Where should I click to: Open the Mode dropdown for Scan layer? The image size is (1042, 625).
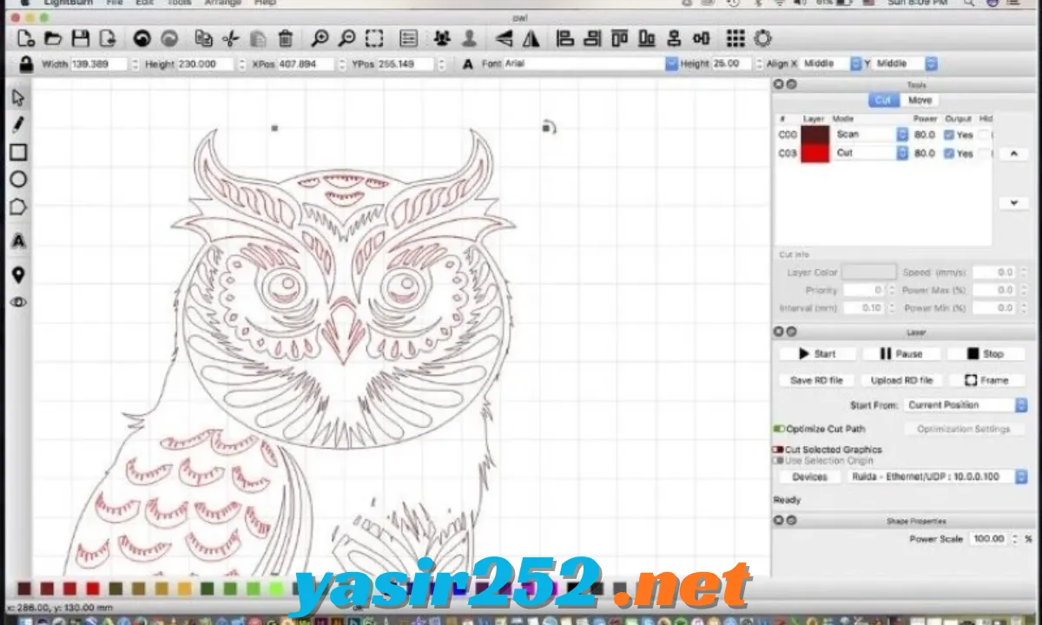click(x=870, y=135)
